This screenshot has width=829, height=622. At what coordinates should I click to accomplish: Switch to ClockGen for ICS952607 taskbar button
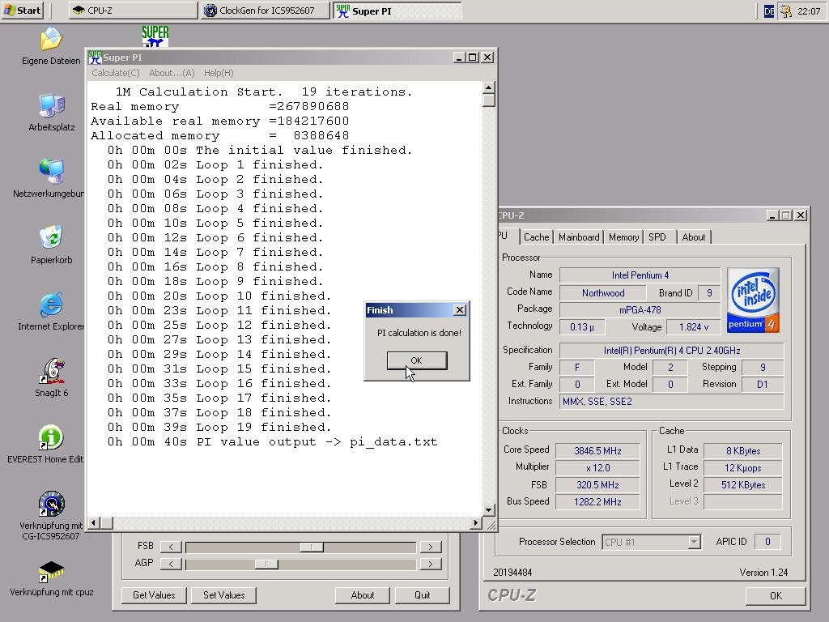(266, 10)
